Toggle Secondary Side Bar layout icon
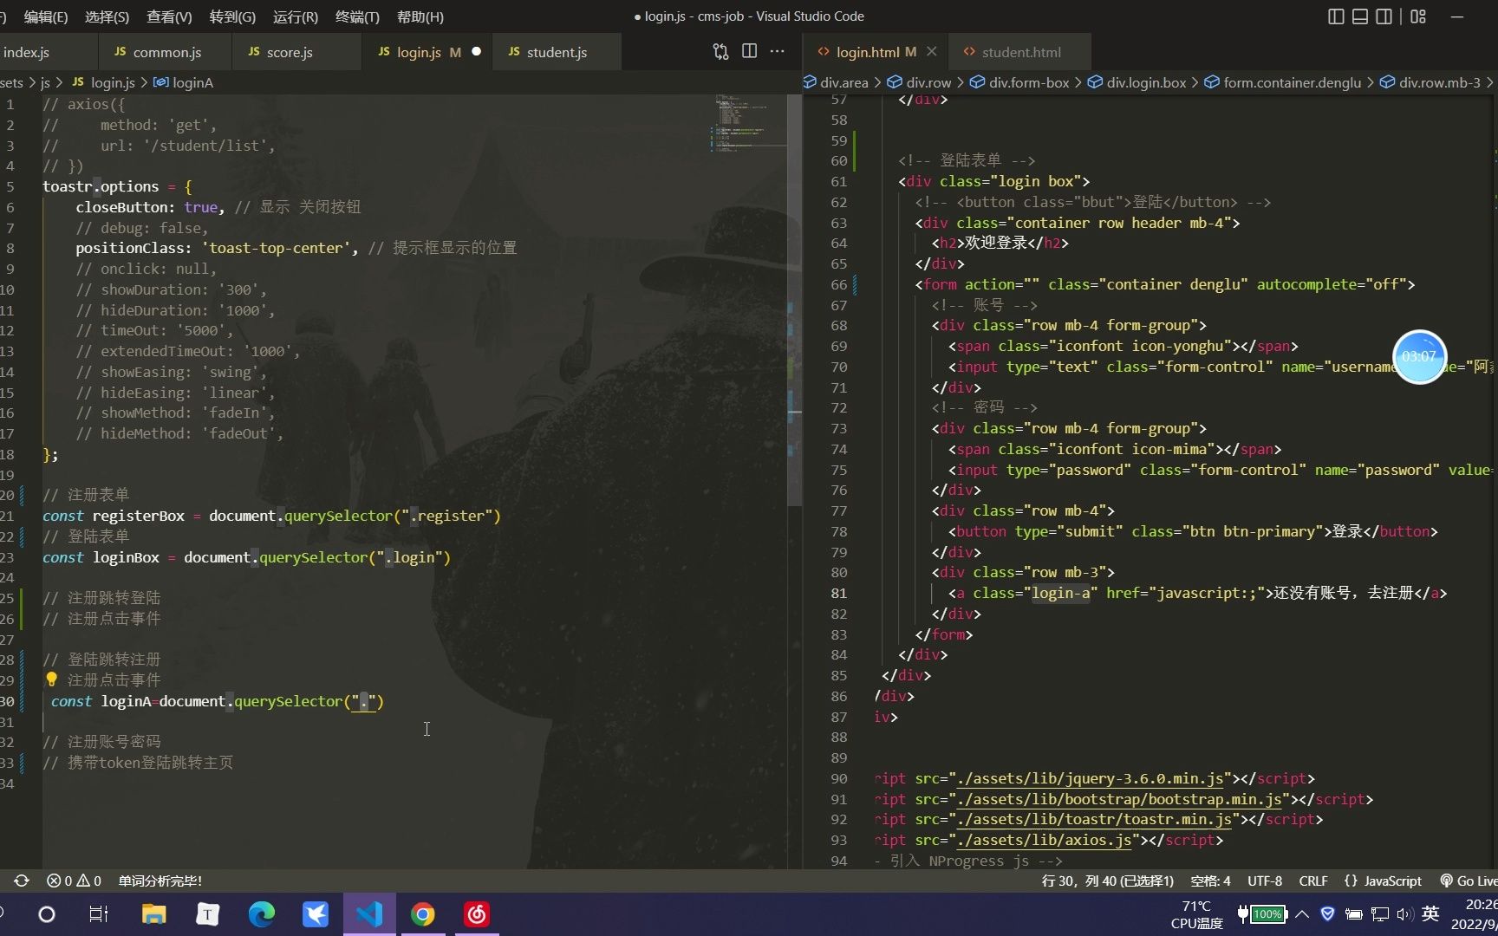Viewport: 1498px width, 936px height. 1384,16
